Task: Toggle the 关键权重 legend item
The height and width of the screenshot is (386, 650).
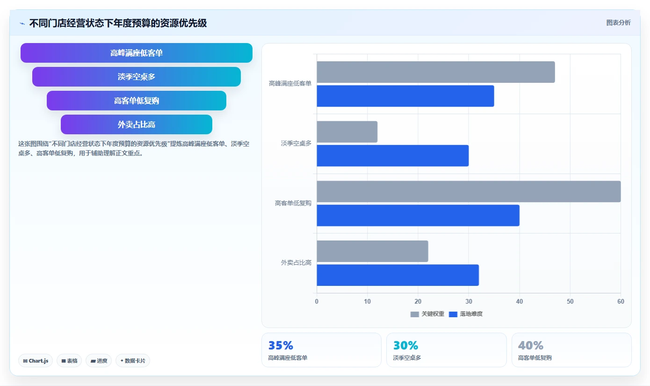Action: [x=427, y=314]
